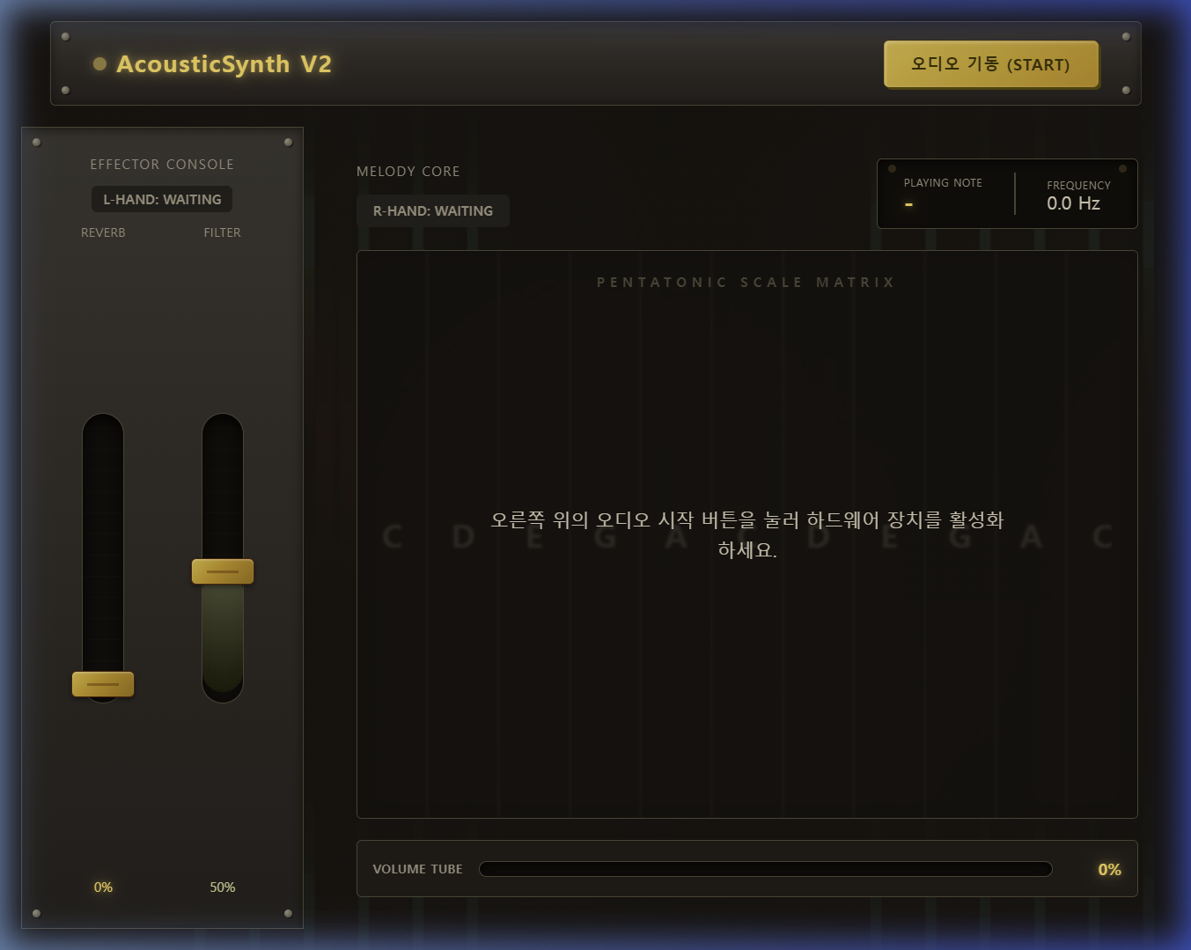Click the PLAYING NOTE label
The height and width of the screenshot is (950, 1191).
tap(943, 183)
